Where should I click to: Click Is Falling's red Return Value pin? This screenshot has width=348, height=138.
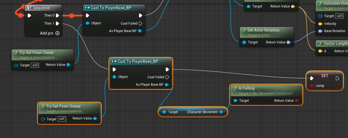click(x=297, y=101)
